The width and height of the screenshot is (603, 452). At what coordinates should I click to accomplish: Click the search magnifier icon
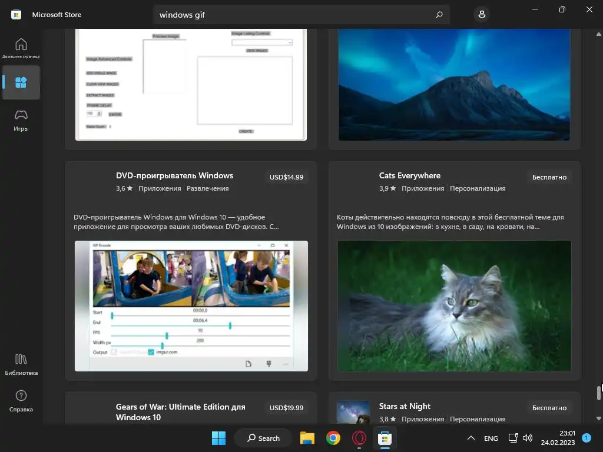[x=439, y=15]
